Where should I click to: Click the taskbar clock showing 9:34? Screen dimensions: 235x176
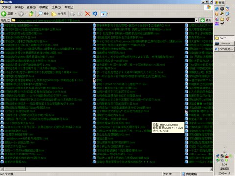[224, 164]
